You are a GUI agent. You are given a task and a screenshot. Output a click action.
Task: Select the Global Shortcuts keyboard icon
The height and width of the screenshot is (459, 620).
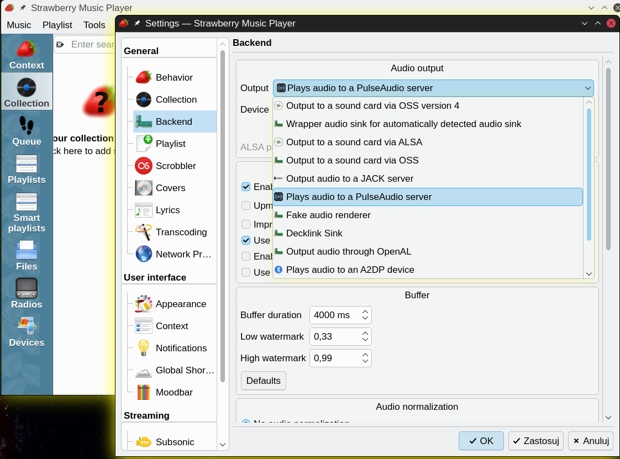click(144, 372)
